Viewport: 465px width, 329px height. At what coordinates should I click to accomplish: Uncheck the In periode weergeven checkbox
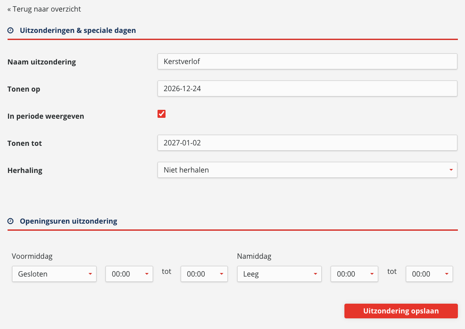162,114
